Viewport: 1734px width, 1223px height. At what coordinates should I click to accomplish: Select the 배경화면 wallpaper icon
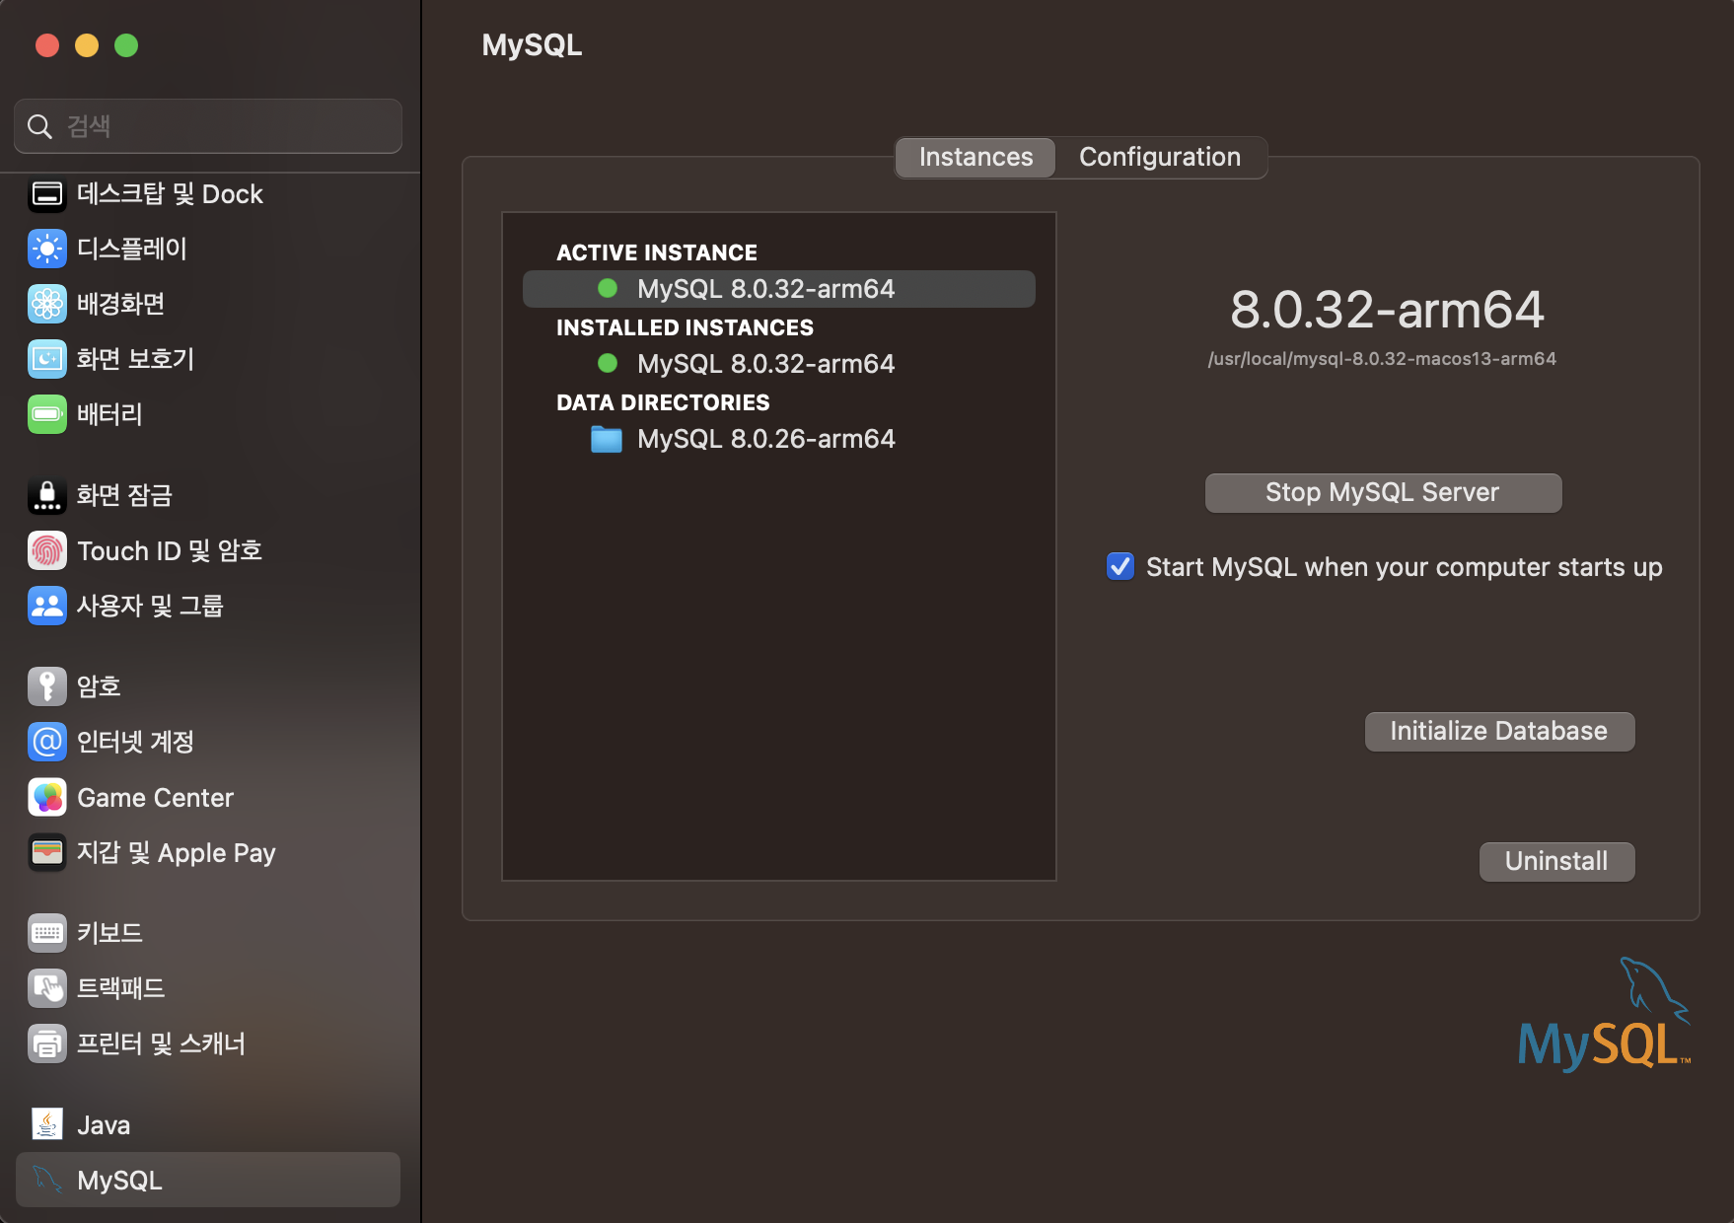point(47,304)
